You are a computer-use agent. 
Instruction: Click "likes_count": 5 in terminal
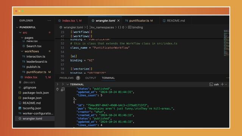(x=89, y=95)
